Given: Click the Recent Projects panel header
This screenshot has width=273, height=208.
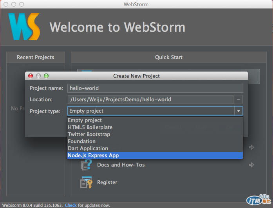Looking at the screenshot, I should point(36,57).
